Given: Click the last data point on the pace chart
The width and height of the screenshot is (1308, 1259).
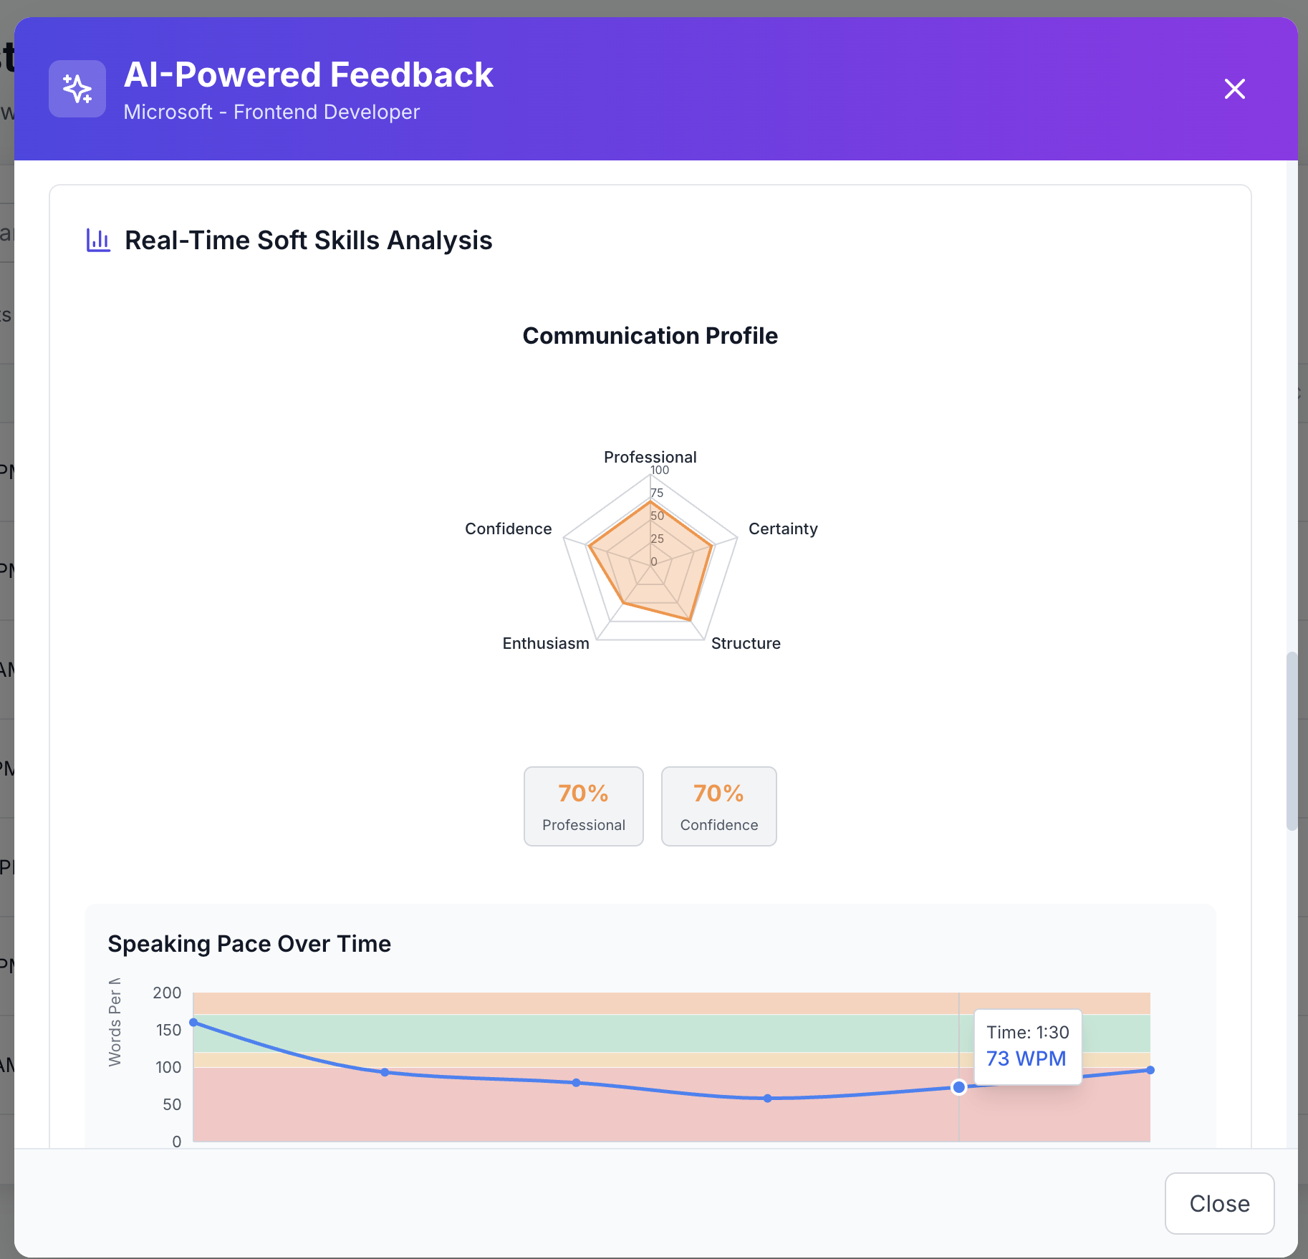Looking at the screenshot, I should (x=1149, y=1070).
